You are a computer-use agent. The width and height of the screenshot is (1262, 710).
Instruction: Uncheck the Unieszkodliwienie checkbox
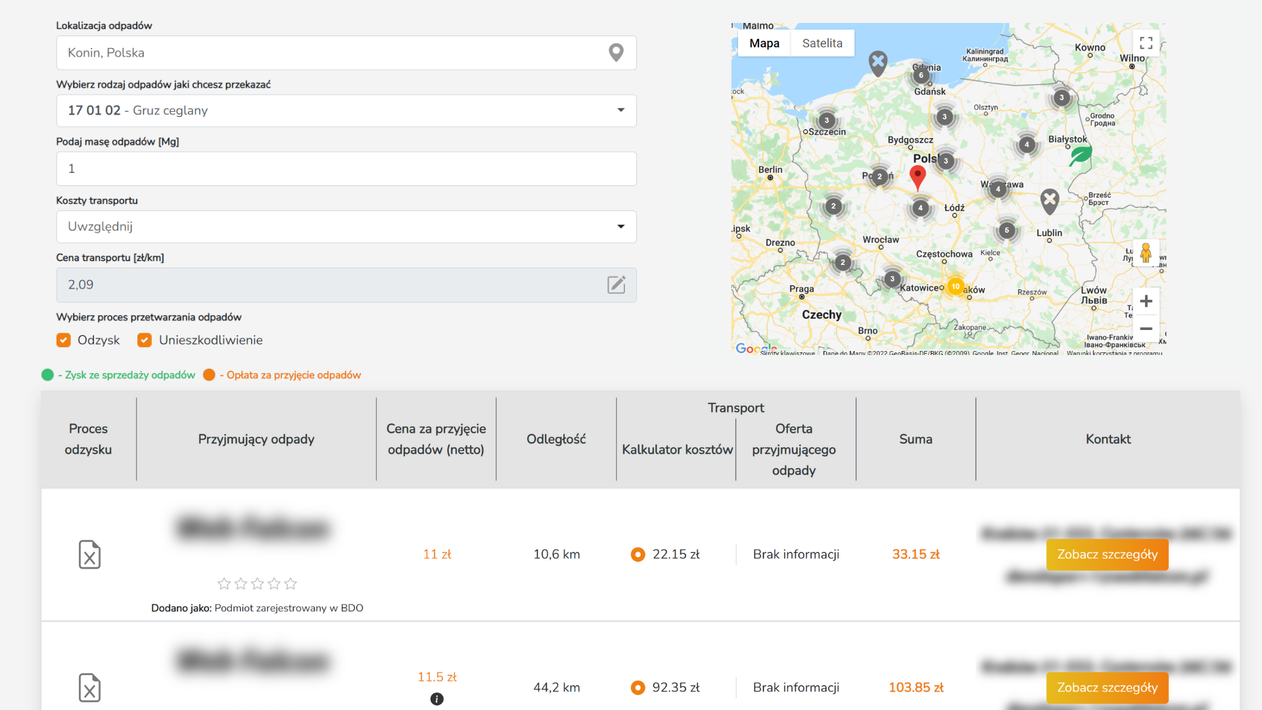coord(145,340)
